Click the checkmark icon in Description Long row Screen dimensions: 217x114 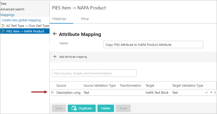[x=207, y=92]
